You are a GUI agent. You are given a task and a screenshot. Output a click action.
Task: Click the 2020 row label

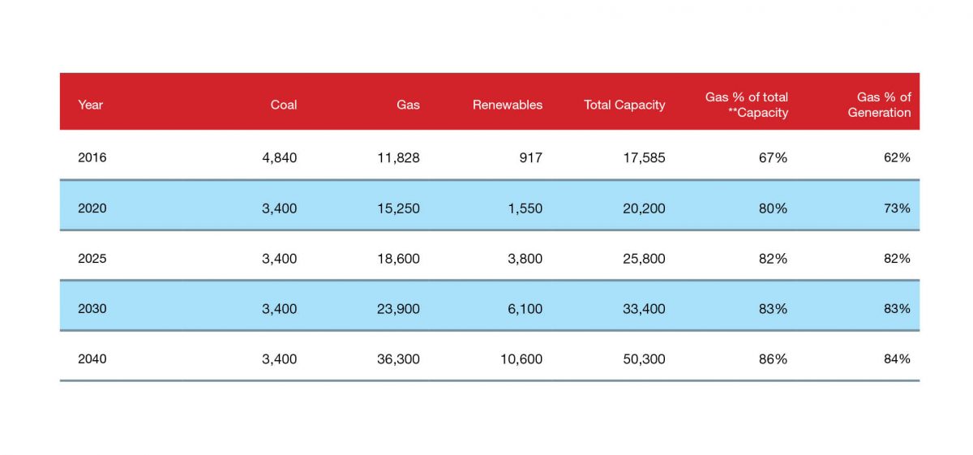click(92, 208)
